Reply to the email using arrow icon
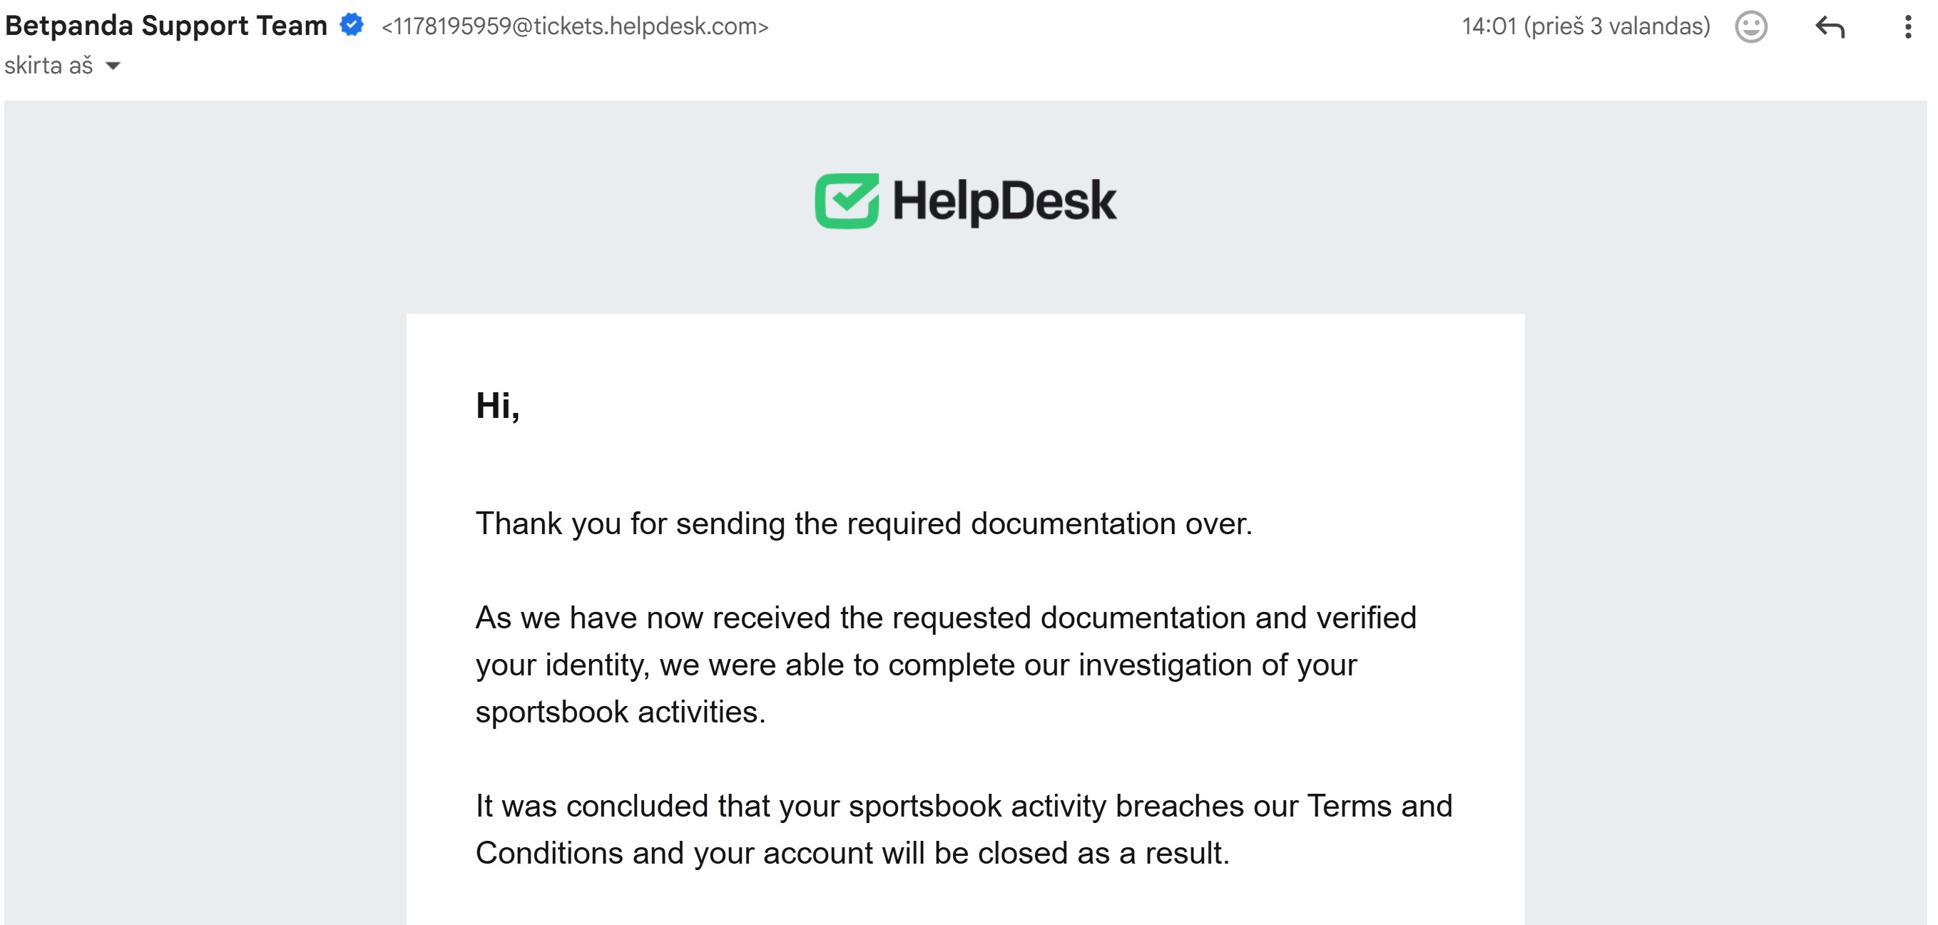The height and width of the screenshot is (925, 1938). pyautogui.click(x=1830, y=27)
